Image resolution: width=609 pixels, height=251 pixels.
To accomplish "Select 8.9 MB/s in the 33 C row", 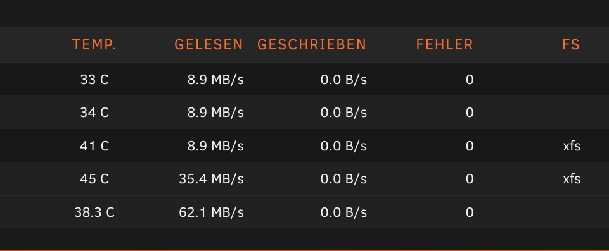I will pyautogui.click(x=215, y=80).
